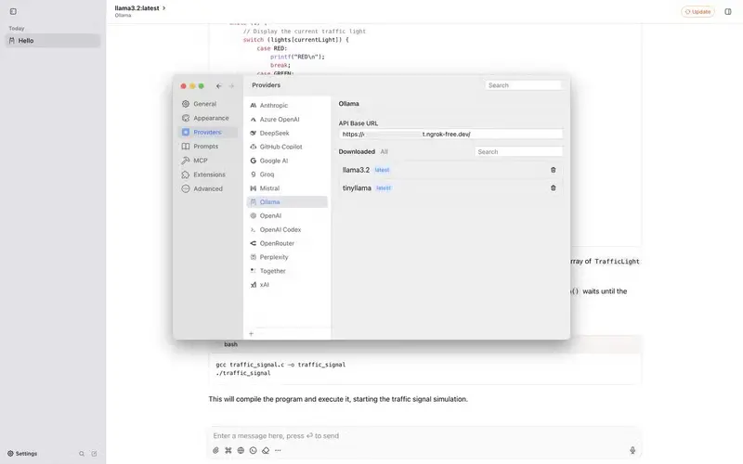Screen dimensions: 743x464
Task: Select the xAI provider
Action: 287,285
